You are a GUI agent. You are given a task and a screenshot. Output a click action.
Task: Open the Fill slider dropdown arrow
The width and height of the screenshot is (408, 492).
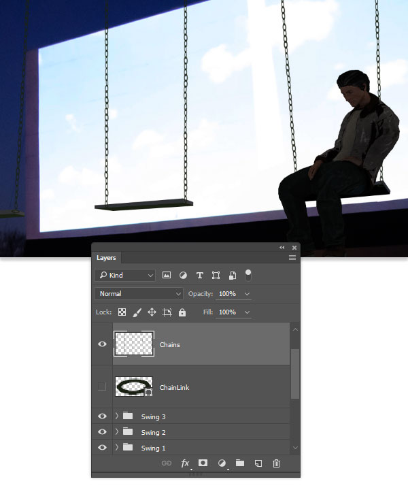[247, 312]
